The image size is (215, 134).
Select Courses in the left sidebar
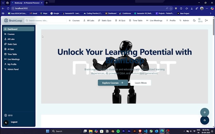tap(19, 34)
